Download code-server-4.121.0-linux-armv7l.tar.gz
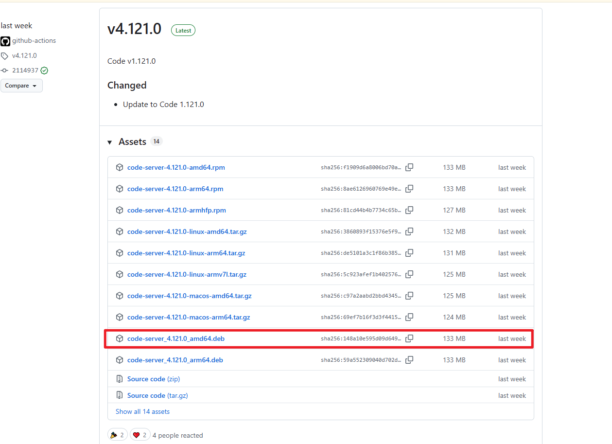The height and width of the screenshot is (444, 612). 187,274
